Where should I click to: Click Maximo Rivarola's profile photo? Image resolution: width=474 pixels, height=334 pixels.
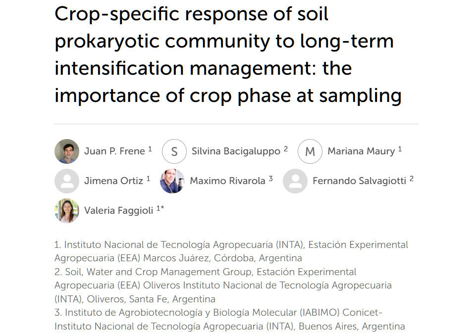[x=172, y=181]
